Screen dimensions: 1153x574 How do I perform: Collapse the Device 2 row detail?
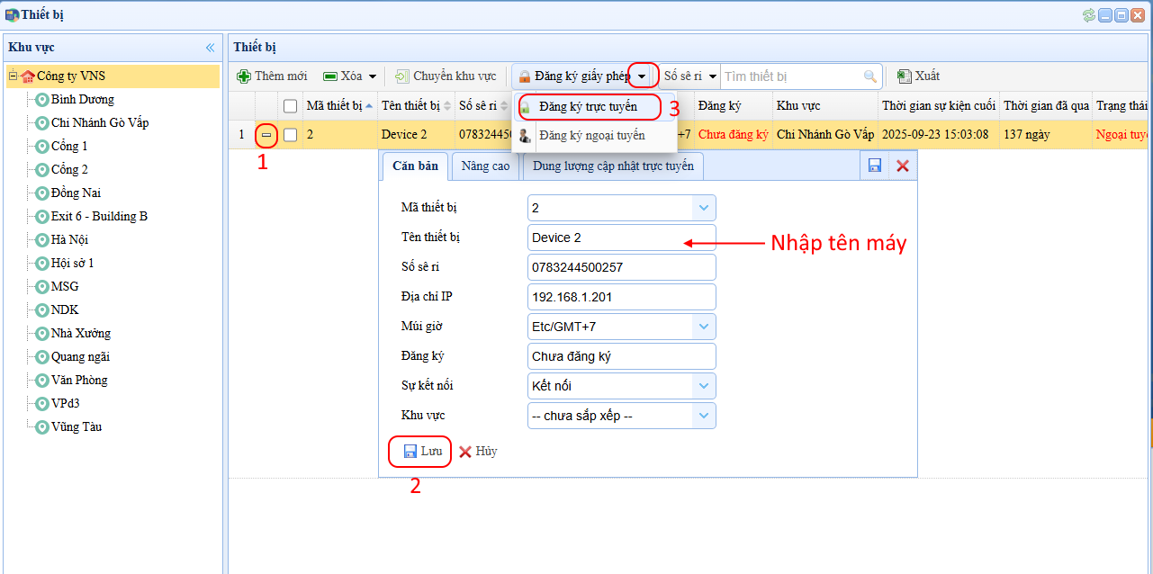click(266, 135)
